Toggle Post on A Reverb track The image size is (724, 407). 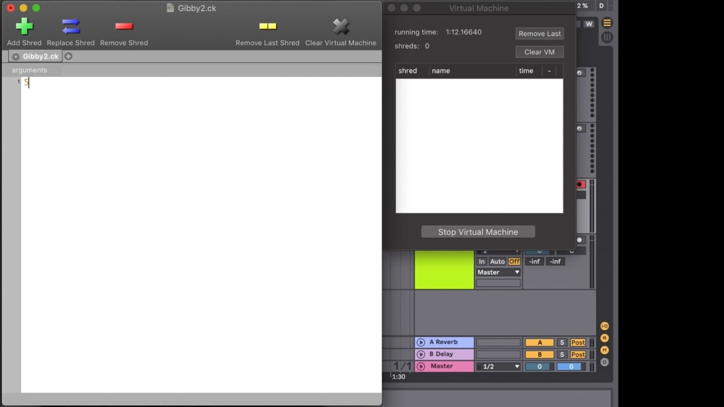point(578,343)
